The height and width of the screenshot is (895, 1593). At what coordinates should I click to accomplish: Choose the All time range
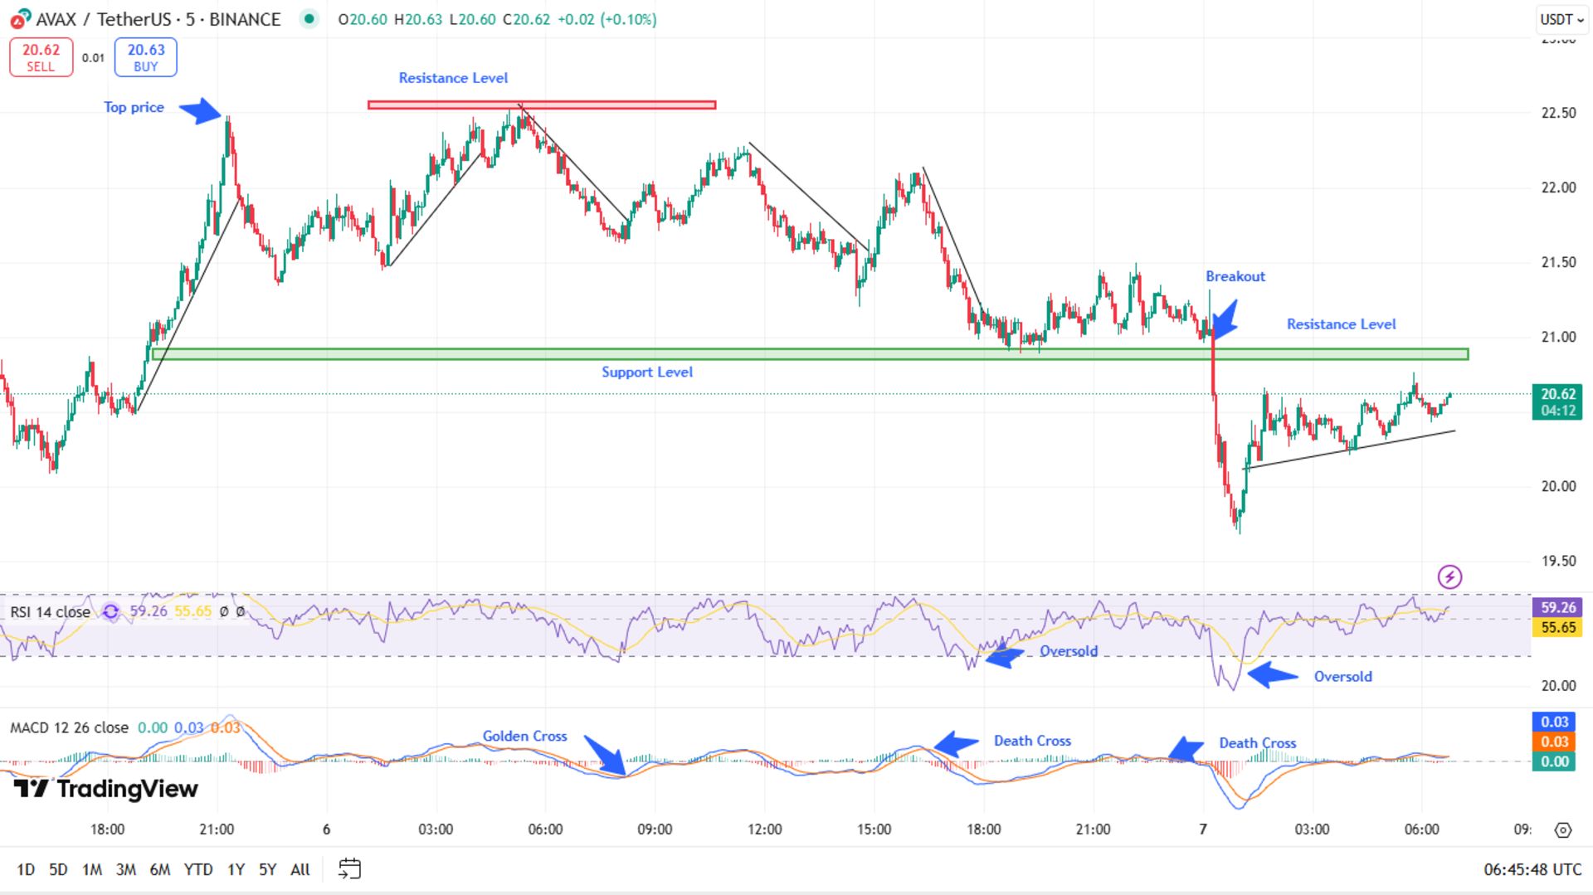(x=300, y=869)
